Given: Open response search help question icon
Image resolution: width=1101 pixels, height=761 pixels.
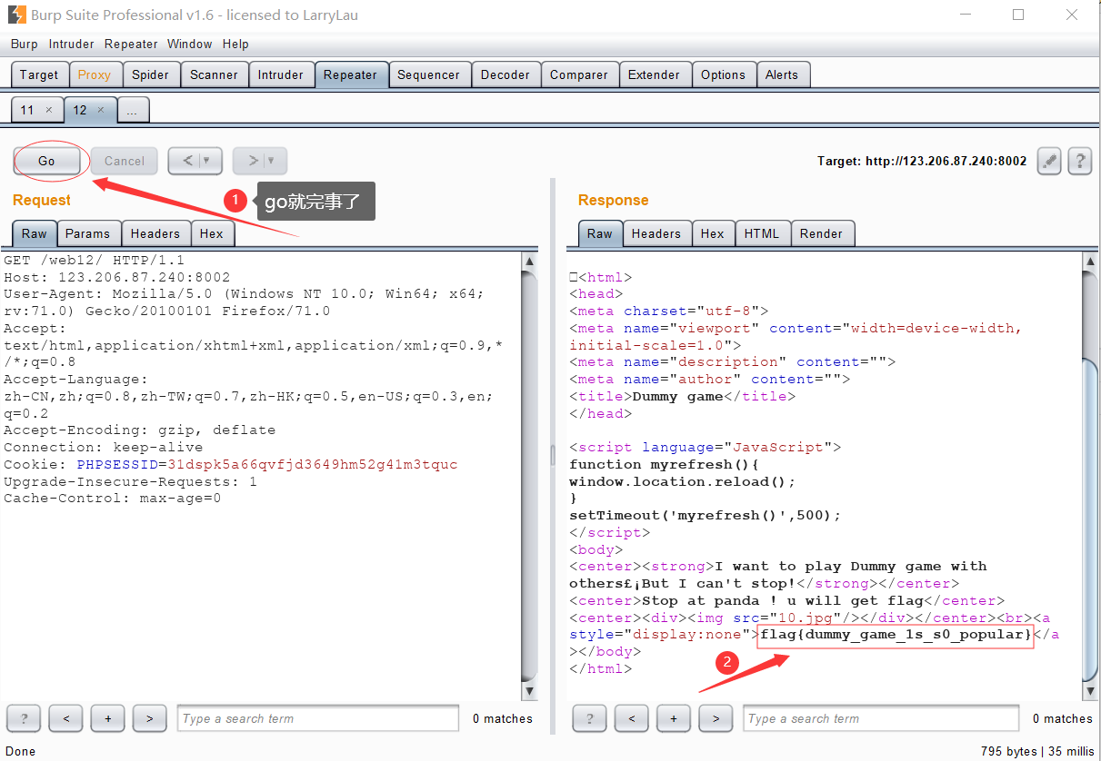Looking at the screenshot, I should (x=589, y=718).
